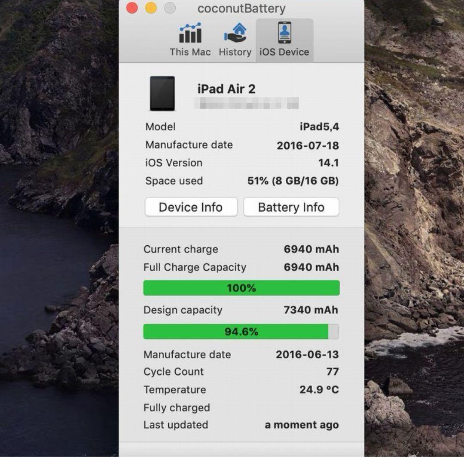Select the iOS Device phone icon
464x457 pixels.
click(284, 33)
